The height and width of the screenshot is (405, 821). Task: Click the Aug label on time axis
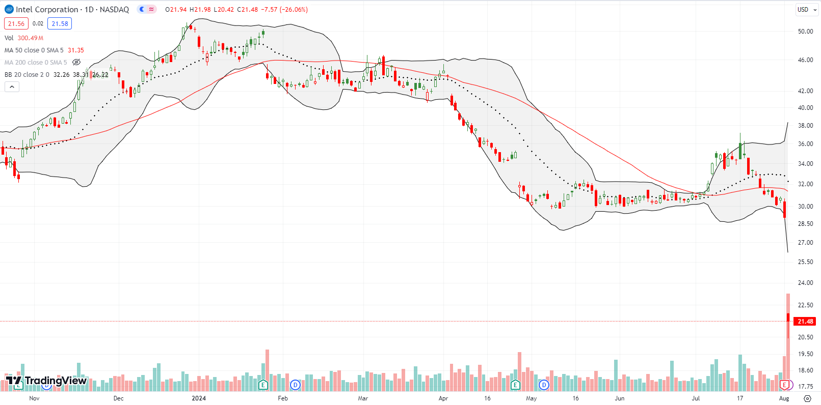pyautogui.click(x=784, y=398)
